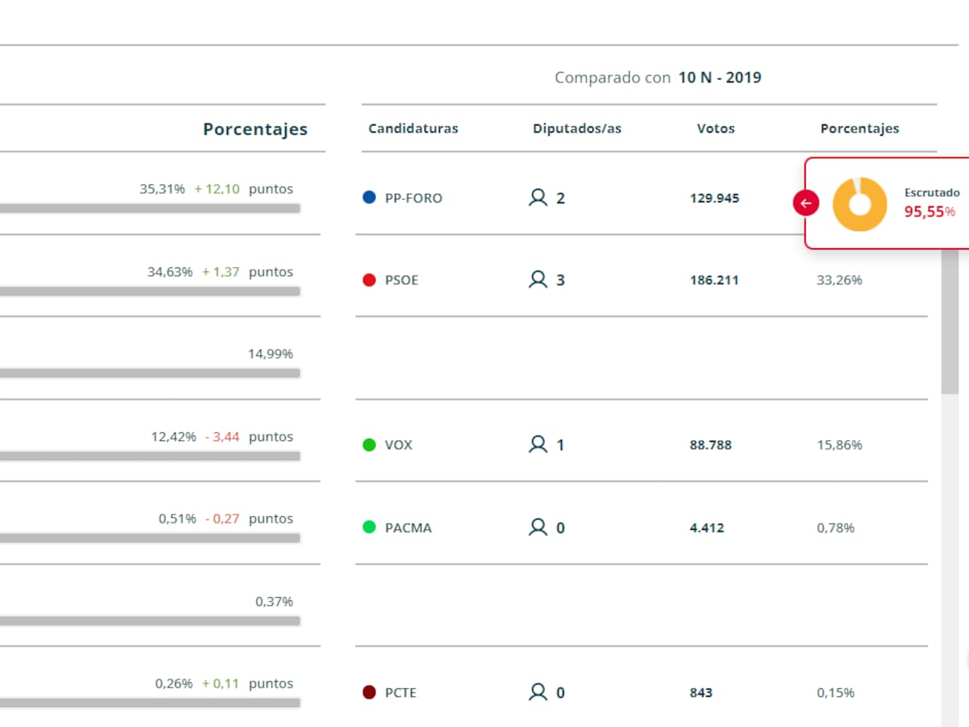Viewport: 969px width, 727px height.
Task: Click the Votos column header
Action: (715, 128)
